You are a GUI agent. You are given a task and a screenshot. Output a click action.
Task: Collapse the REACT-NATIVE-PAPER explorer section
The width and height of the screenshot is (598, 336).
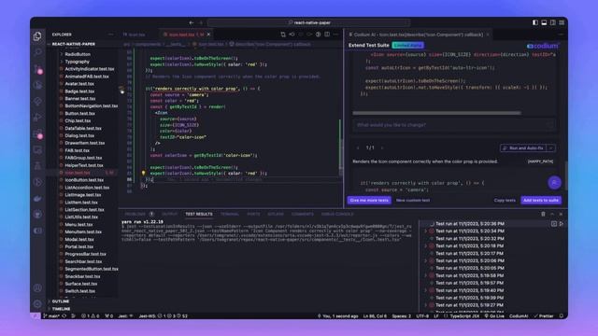point(74,44)
